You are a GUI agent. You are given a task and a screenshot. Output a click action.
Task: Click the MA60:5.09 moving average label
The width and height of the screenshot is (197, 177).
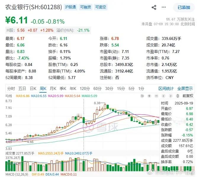[x=89, y=96]
